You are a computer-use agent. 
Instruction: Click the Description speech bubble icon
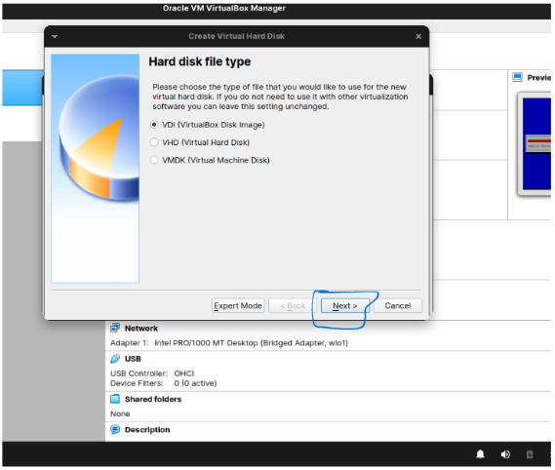coord(115,430)
